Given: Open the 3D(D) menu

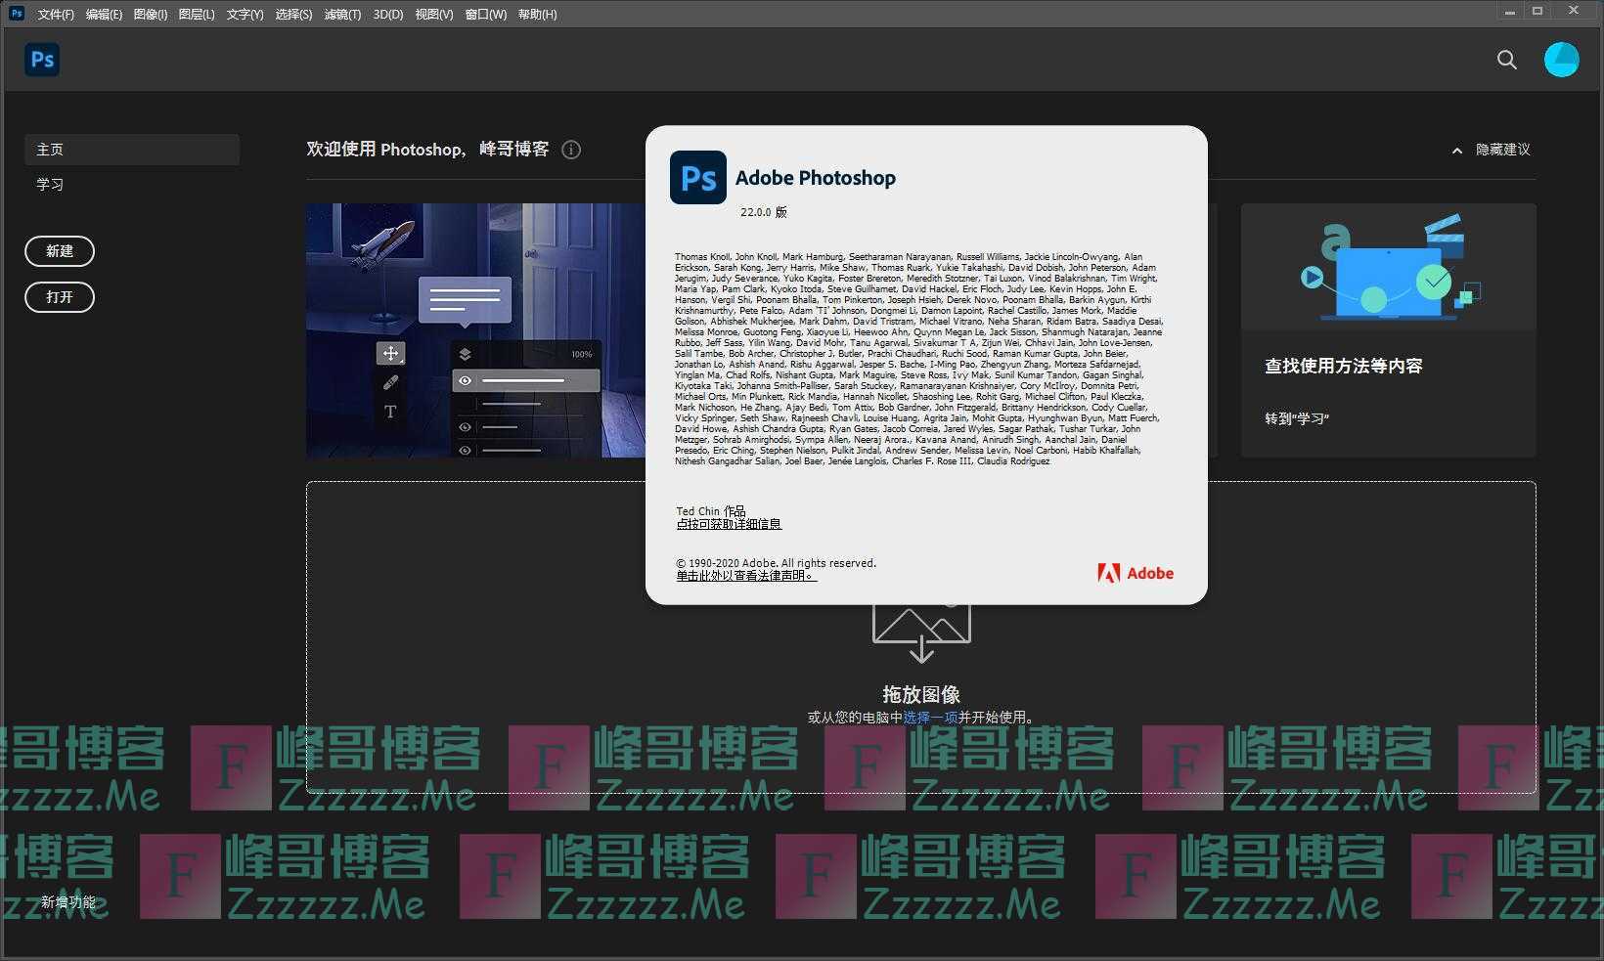Looking at the screenshot, I should (388, 15).
